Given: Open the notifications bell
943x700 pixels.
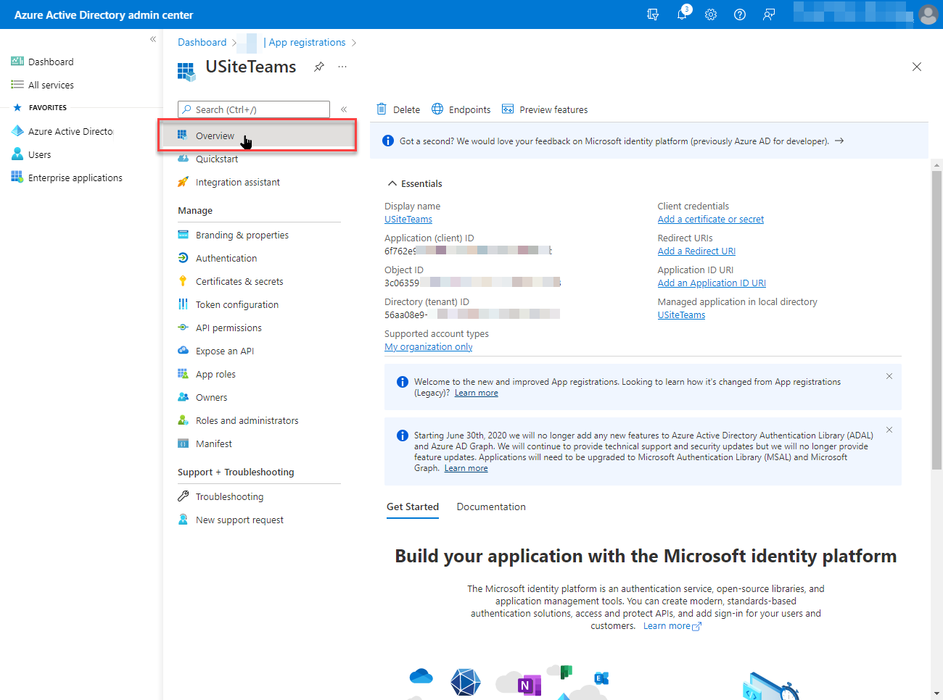Looking at the screenshot, I should 682,14.
